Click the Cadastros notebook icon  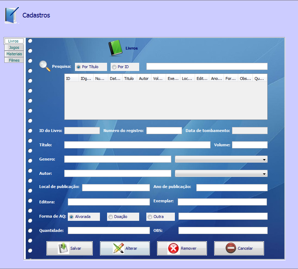[12, 15]
